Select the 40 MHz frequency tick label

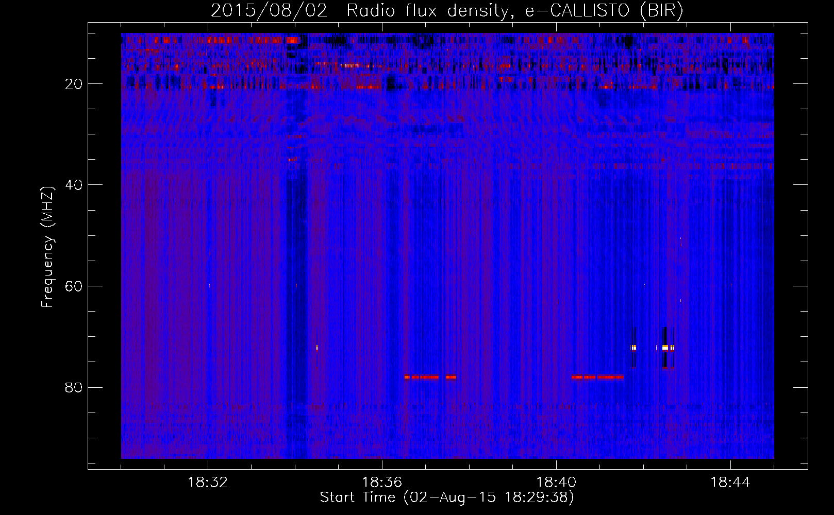click(74, 185)
